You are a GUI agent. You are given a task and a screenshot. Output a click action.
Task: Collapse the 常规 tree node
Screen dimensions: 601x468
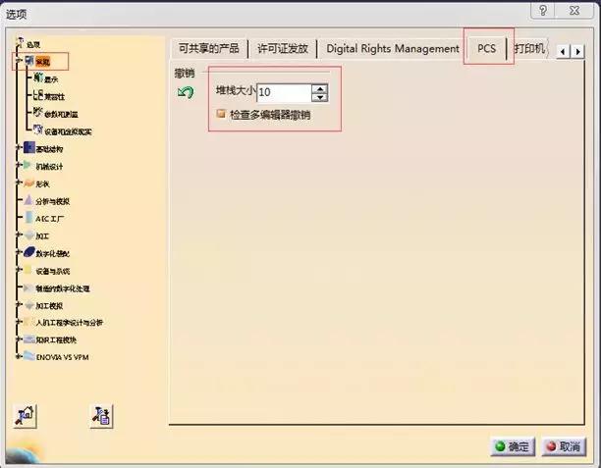tap(18, 61)
